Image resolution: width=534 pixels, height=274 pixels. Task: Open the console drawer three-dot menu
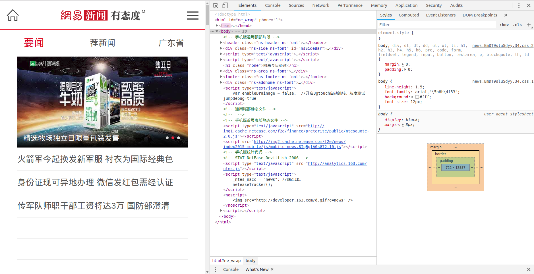click(x=216, y=269)
